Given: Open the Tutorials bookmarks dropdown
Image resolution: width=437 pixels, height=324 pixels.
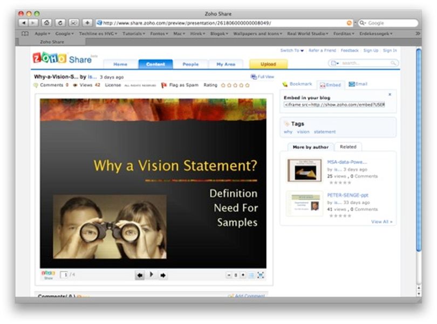Looking at the screenshot, I should coord(134,33).
